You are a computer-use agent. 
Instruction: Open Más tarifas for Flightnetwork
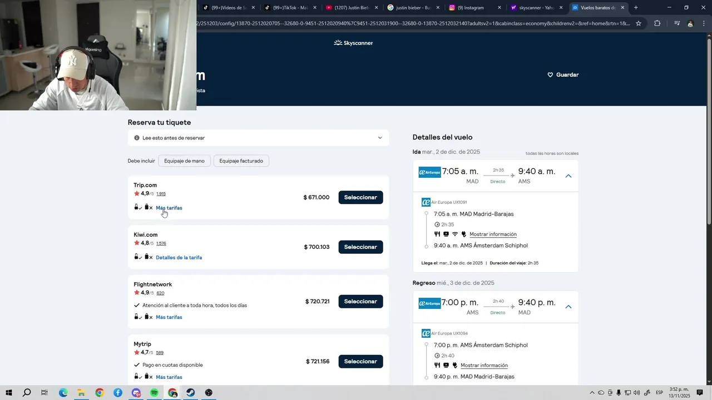click(169, 317)
